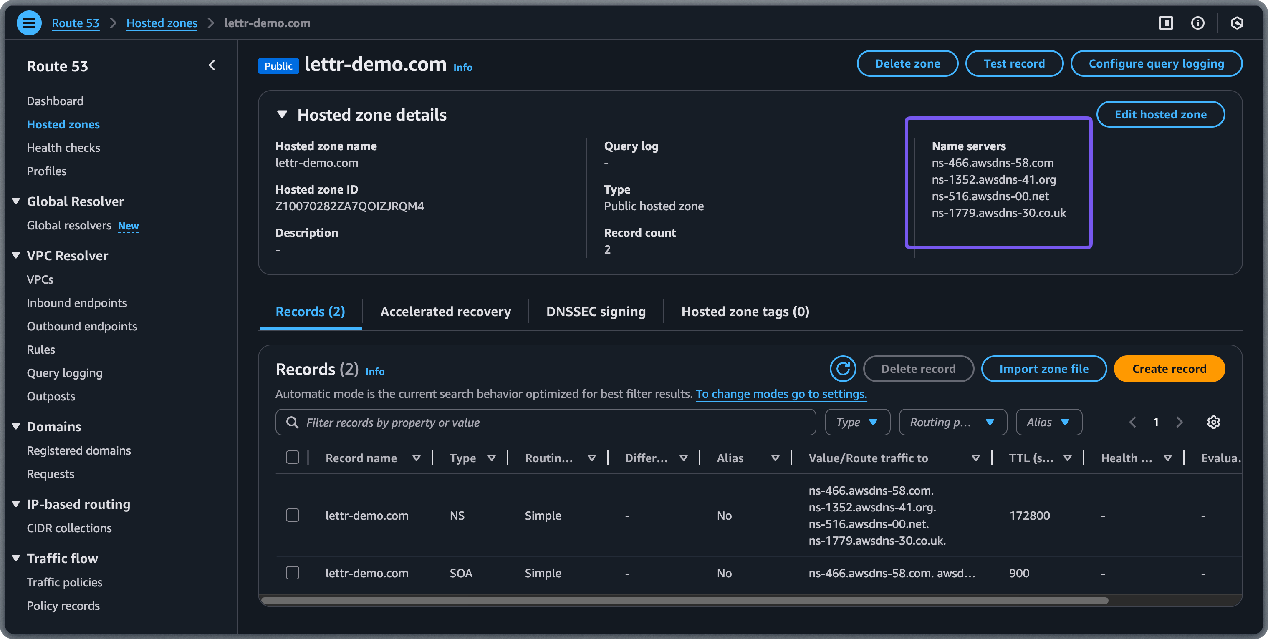Switch to the DNSSEC signing tab
This screenshot has width=1268, height=639.
[596, 311]
